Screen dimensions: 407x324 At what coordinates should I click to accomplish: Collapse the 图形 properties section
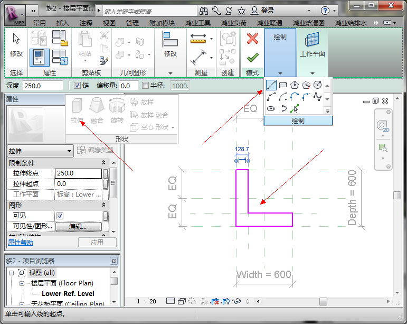103,205
